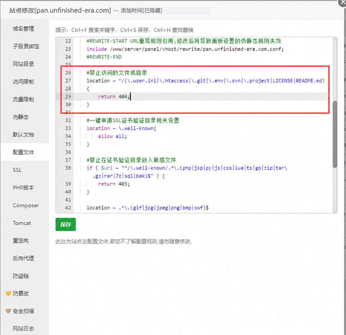The image size is (346, 335).
Task: Click the editor vertical scrollbar thumb
Action: tap(335, 134)
